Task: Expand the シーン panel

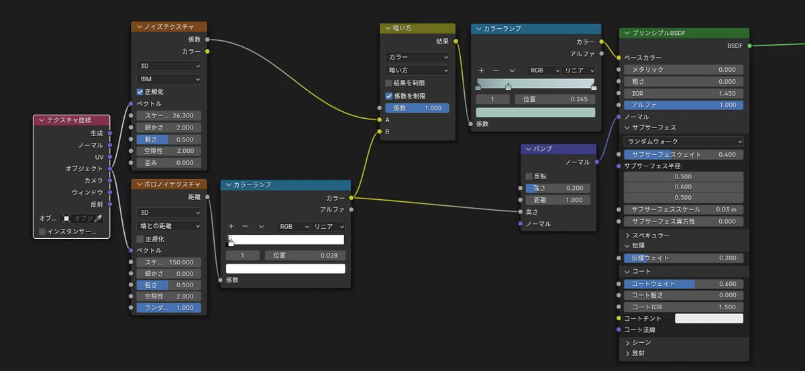Action: coord(627,342)
